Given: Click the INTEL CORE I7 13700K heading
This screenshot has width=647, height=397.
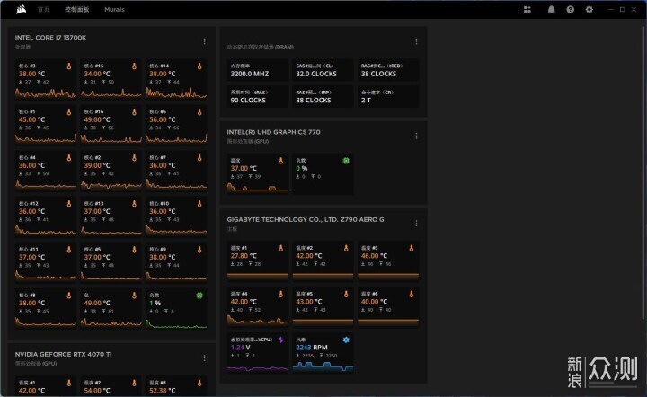Looking at the screenshot, I should [50, 38].
